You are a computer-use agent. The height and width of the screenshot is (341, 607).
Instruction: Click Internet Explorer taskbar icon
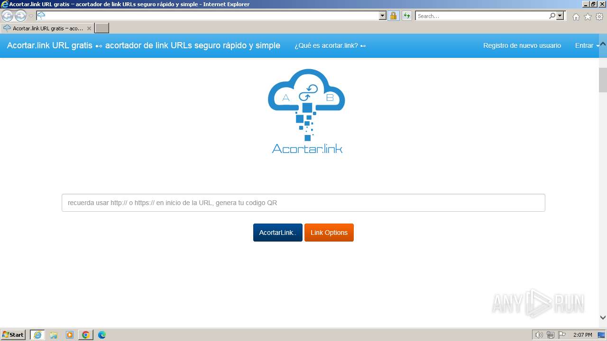37,335
